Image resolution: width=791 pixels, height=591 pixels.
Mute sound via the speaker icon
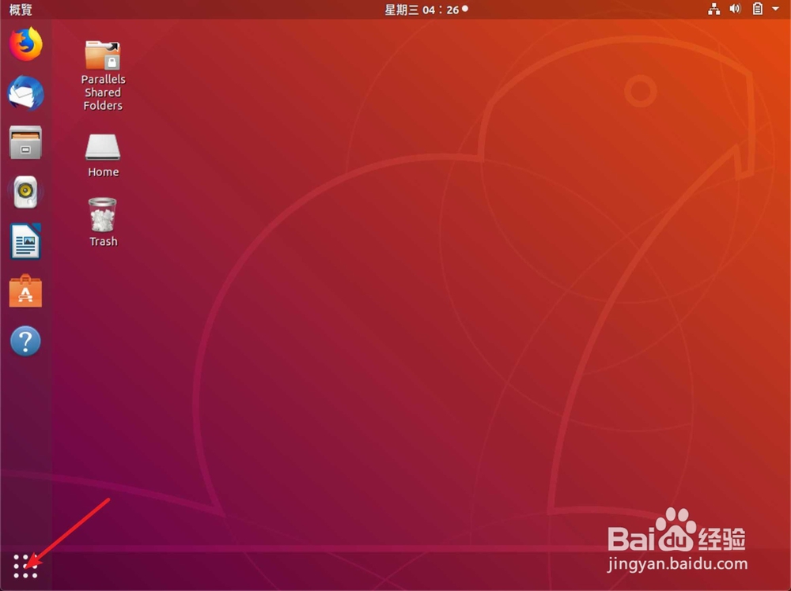(734, 9)
